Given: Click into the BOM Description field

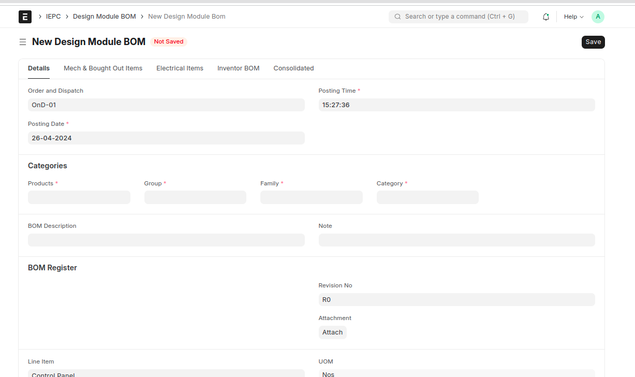Looking at the screenshot, I should pos(166,240).
